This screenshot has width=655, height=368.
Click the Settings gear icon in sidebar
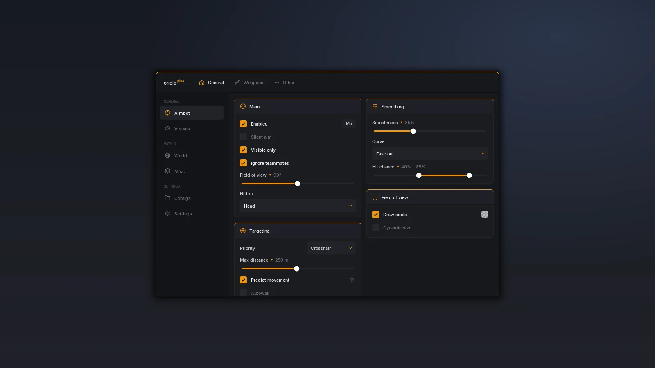point(167,213)
